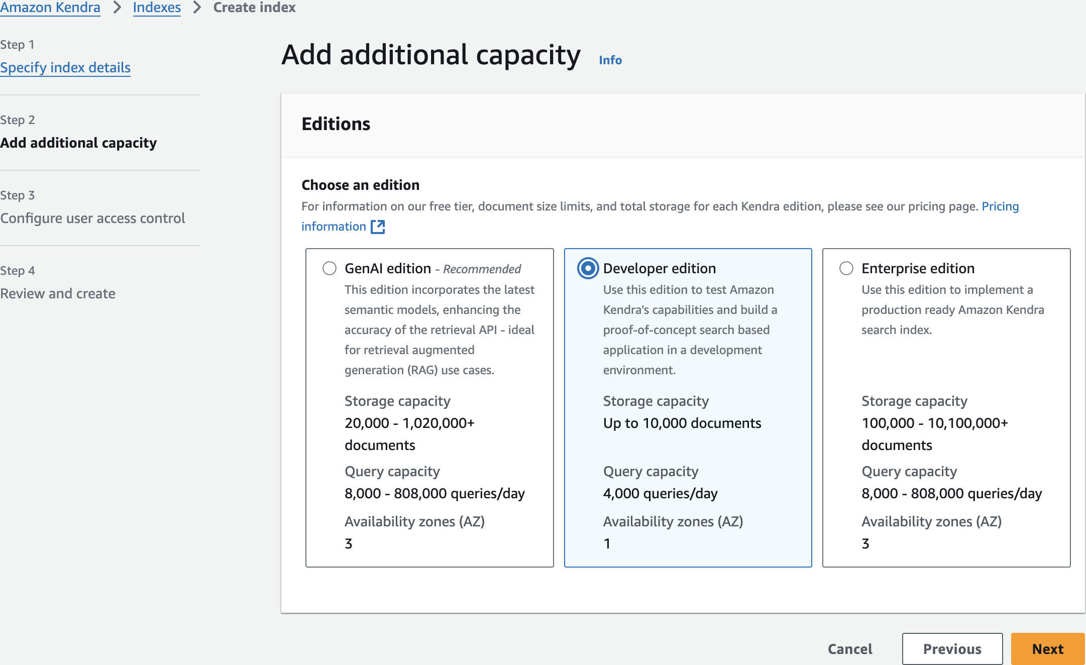Open external link icon for pricing information

(x=378, y=227)
